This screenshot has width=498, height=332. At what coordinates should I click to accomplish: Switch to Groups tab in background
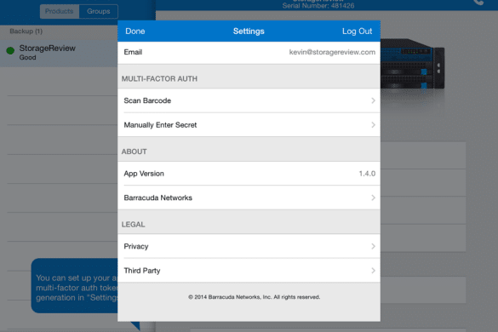99,11
